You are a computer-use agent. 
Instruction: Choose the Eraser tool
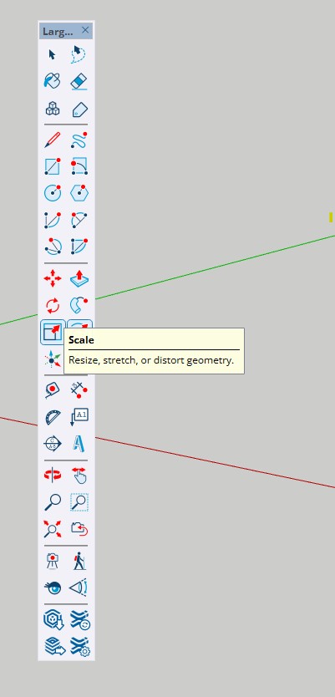coord(79,82)
